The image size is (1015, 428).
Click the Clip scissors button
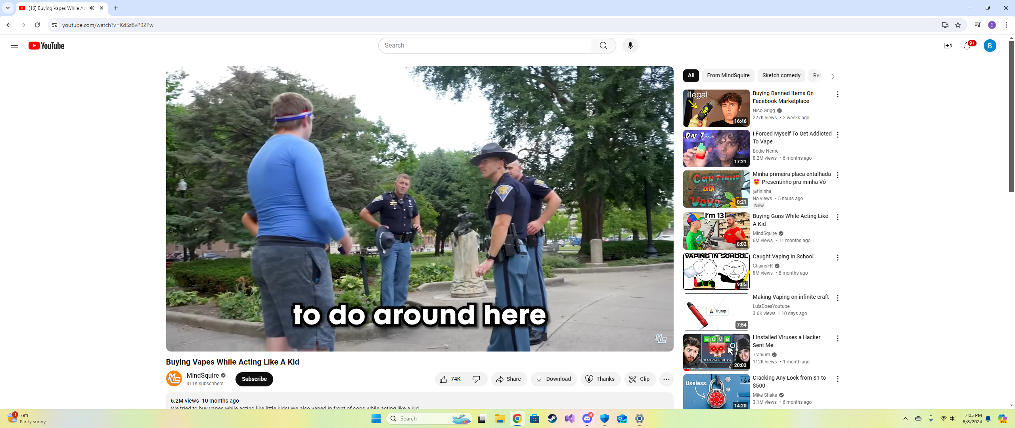tap(640, 379)
